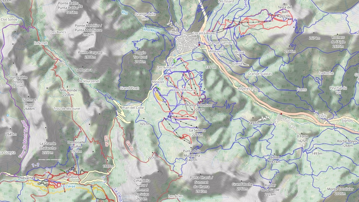This screenshot has height=202, width=359.
Task: Select the Testa del Ban 2652m summit
Action: coord(285,12)
